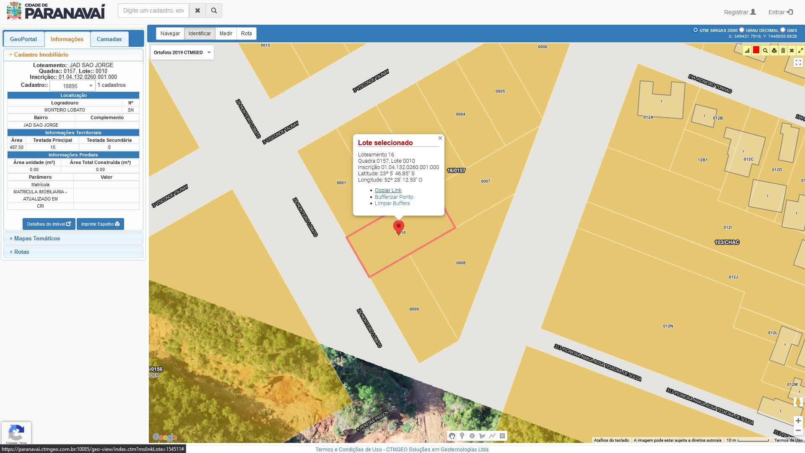
Task: Click the Entrar login link
Action: [781, 12]
